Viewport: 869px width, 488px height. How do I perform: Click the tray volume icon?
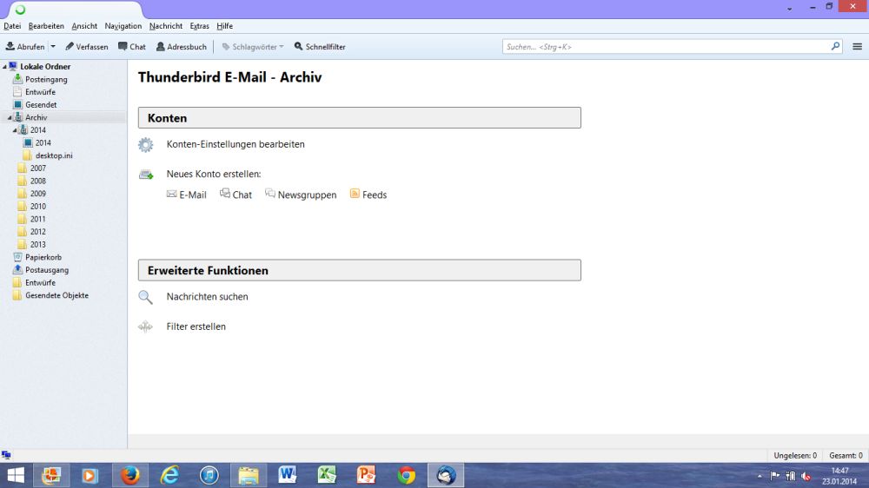tap(806, 477)
